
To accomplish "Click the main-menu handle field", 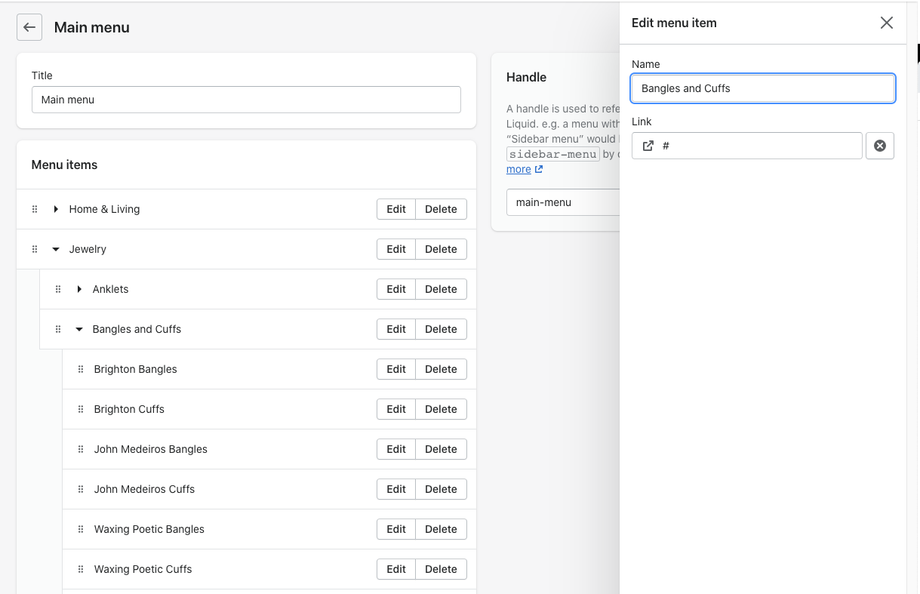I will (562, 202).
